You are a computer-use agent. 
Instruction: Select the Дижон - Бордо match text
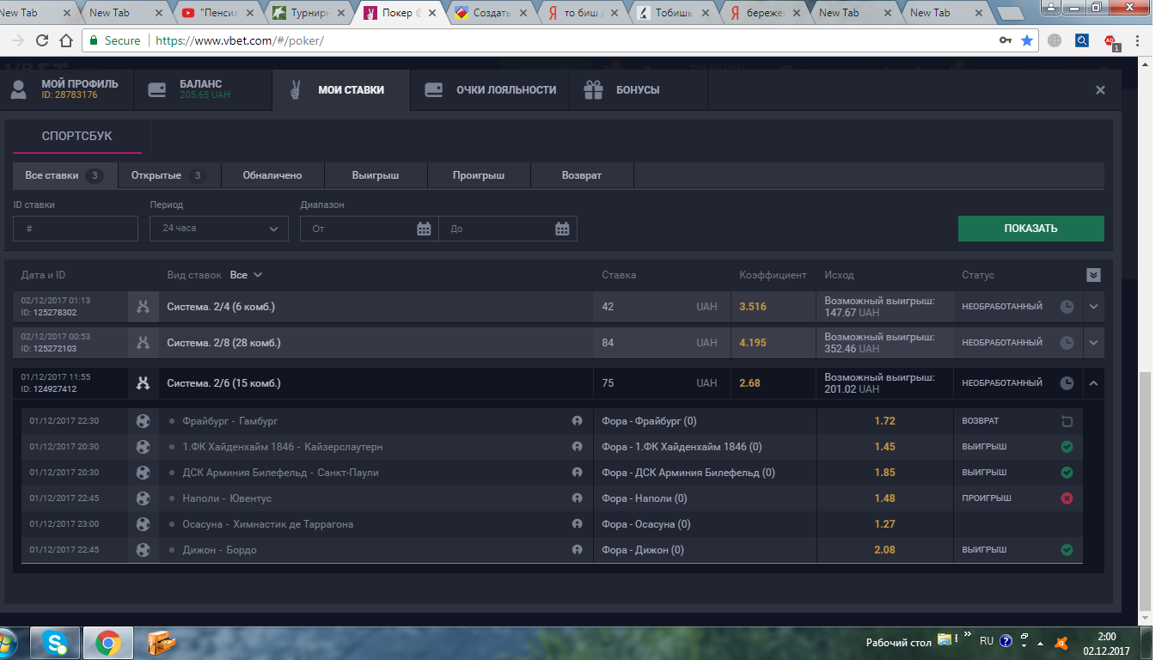point(219,550)
